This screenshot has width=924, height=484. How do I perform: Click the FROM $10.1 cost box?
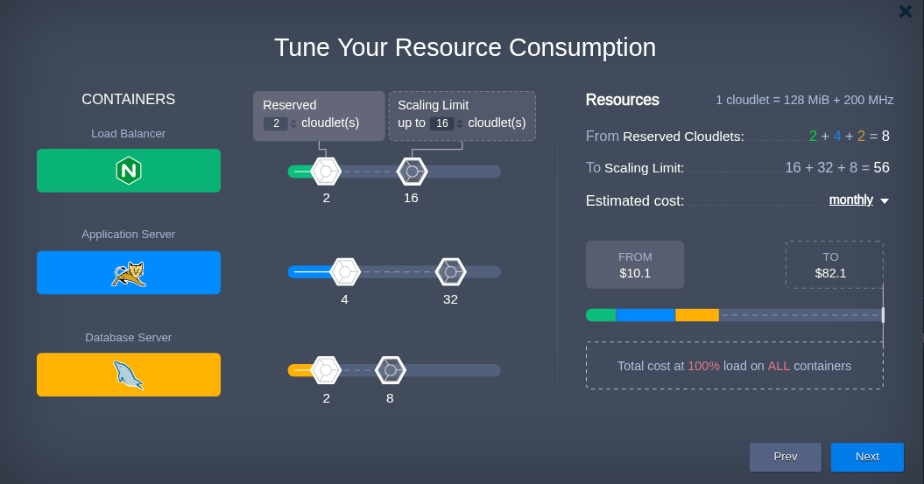(635, 264)
